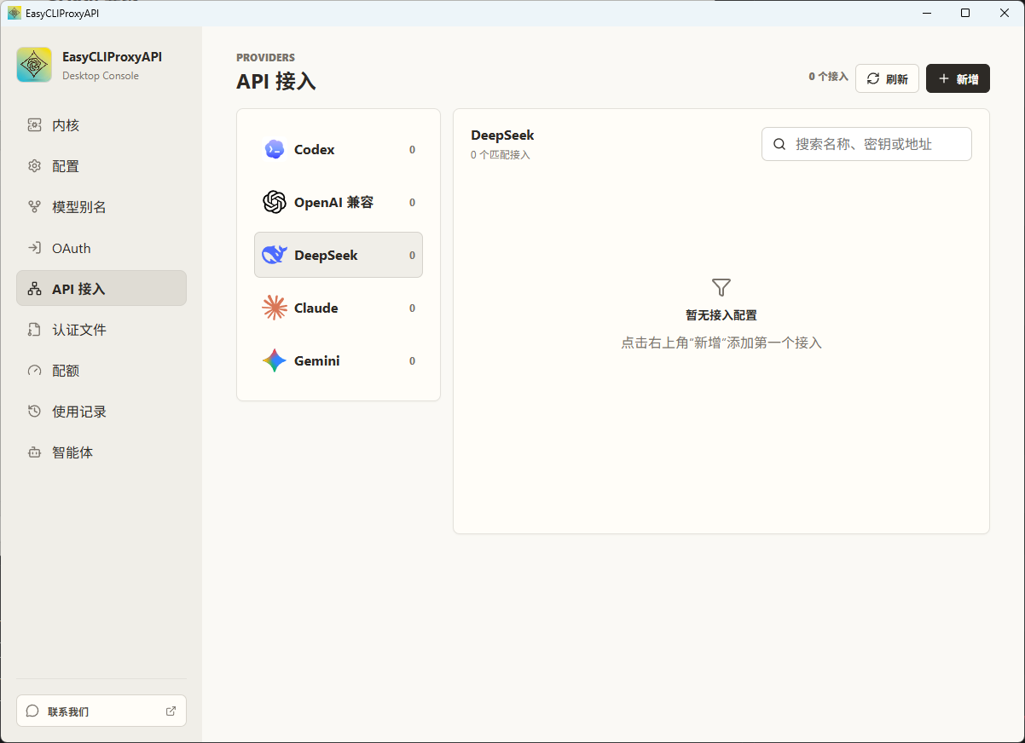View 使用记录 page
The width and height of the screenshot is (1025, 743).
pyautogui.click(x=101, y=412)
